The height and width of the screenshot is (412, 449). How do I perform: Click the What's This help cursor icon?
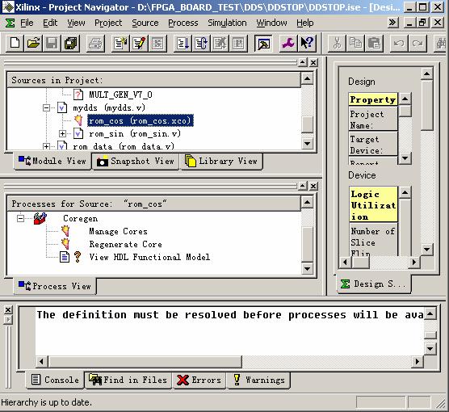click(307, 44)
